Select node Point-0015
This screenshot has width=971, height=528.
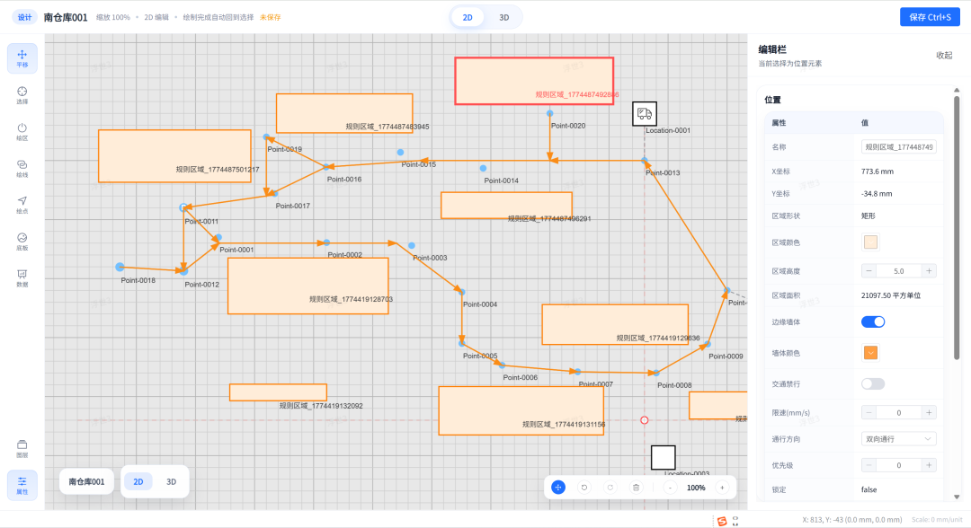click(x=401, y=152)
